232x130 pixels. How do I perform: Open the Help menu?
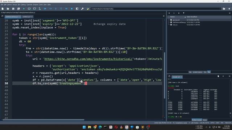[49, 5]
